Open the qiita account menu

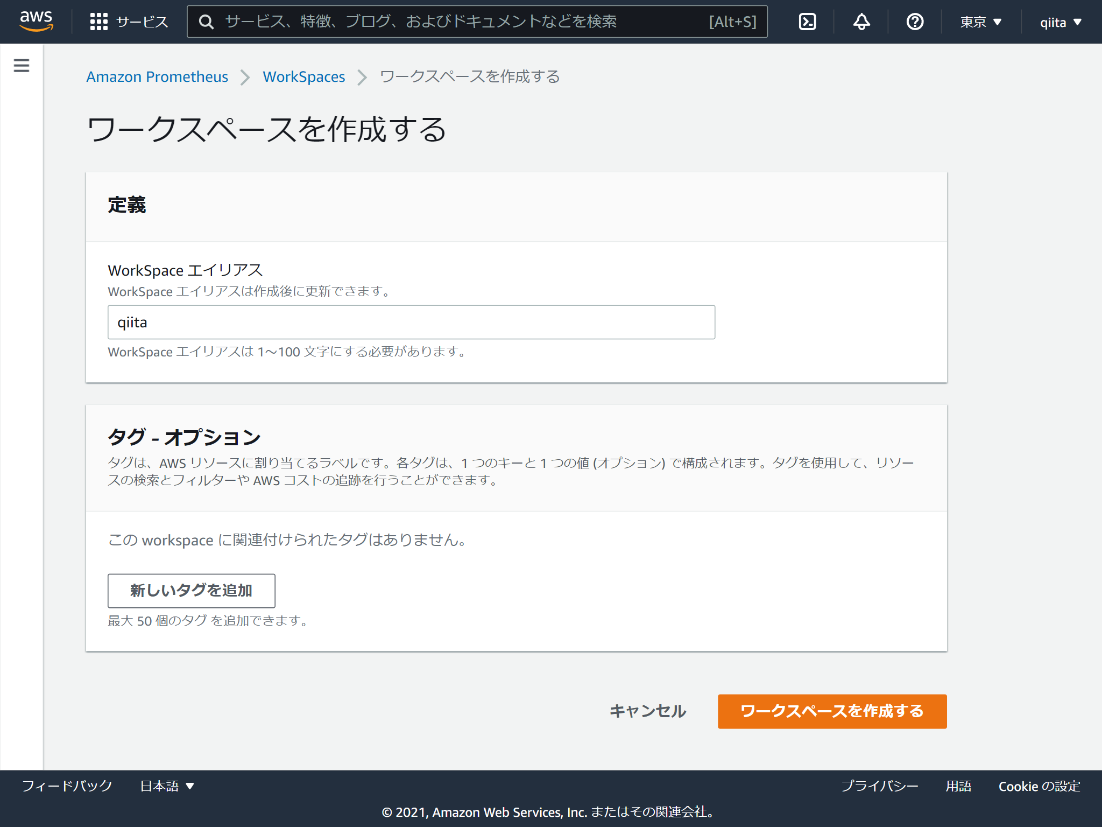pyautogui.click(x=1058, y=22)
